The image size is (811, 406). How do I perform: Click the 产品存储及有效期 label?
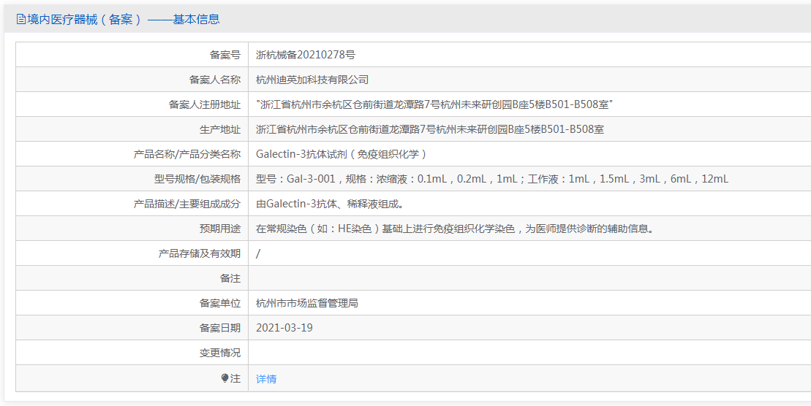point(199,253)
